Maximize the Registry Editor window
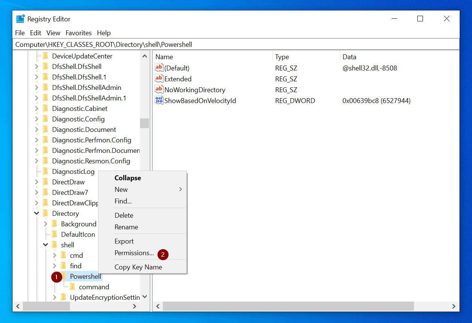 420,19
